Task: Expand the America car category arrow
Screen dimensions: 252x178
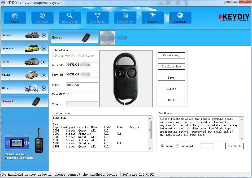Action: pos(43,49)
